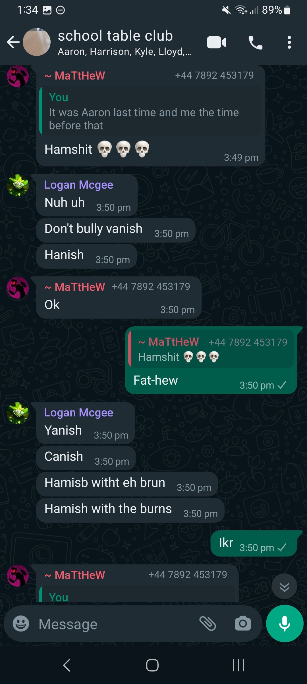Image resolution: width=307 pixels, height=684 pixels.
Task: Start a video call with the group
Action: click(217, 43)
